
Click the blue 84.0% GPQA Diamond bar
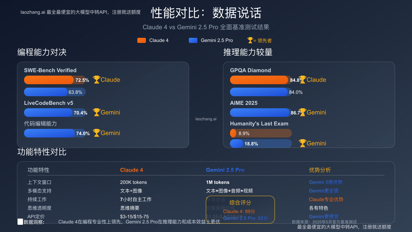click(x=259, y=92)
